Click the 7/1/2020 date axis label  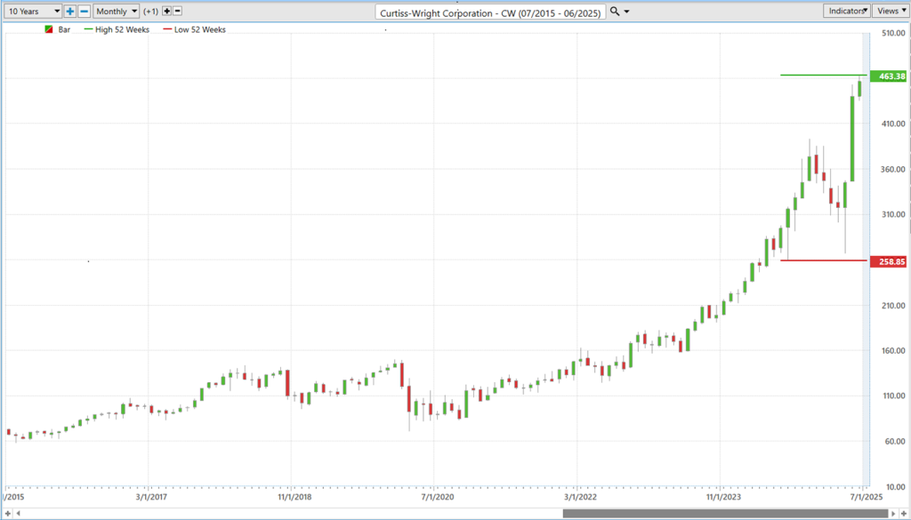tap(438, 498)
